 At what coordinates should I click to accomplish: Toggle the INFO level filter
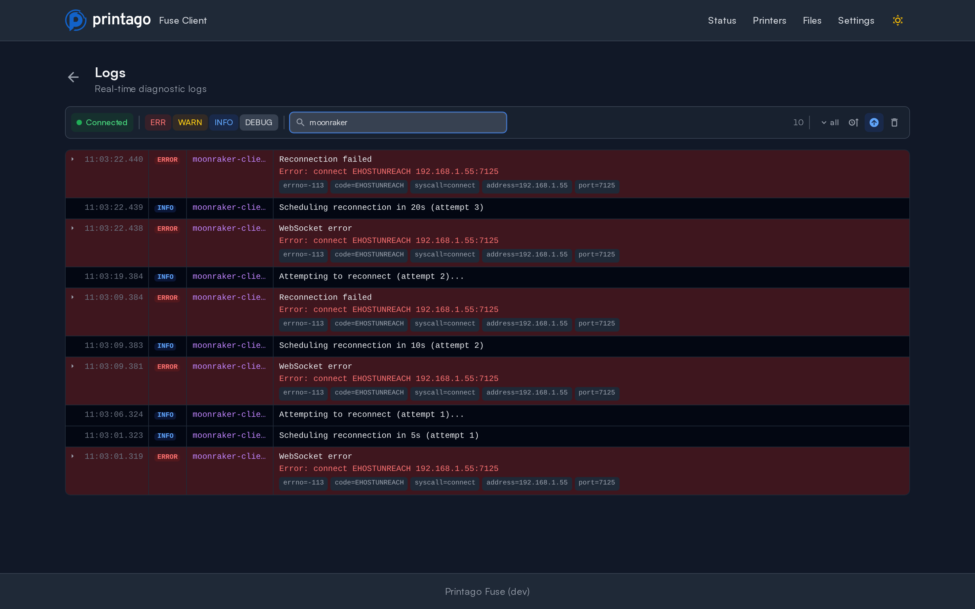click(223, 122)
